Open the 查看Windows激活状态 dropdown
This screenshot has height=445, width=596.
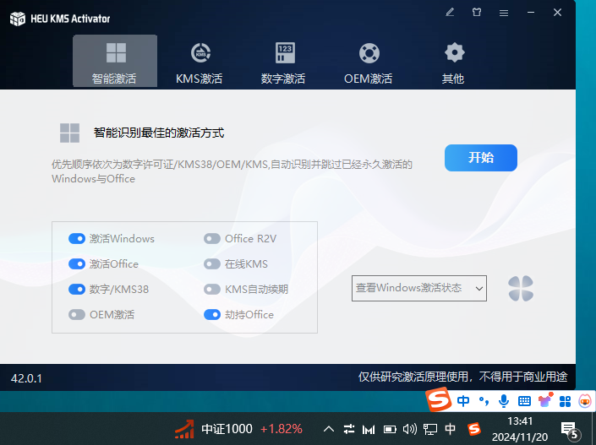click(x=419, y=288)
